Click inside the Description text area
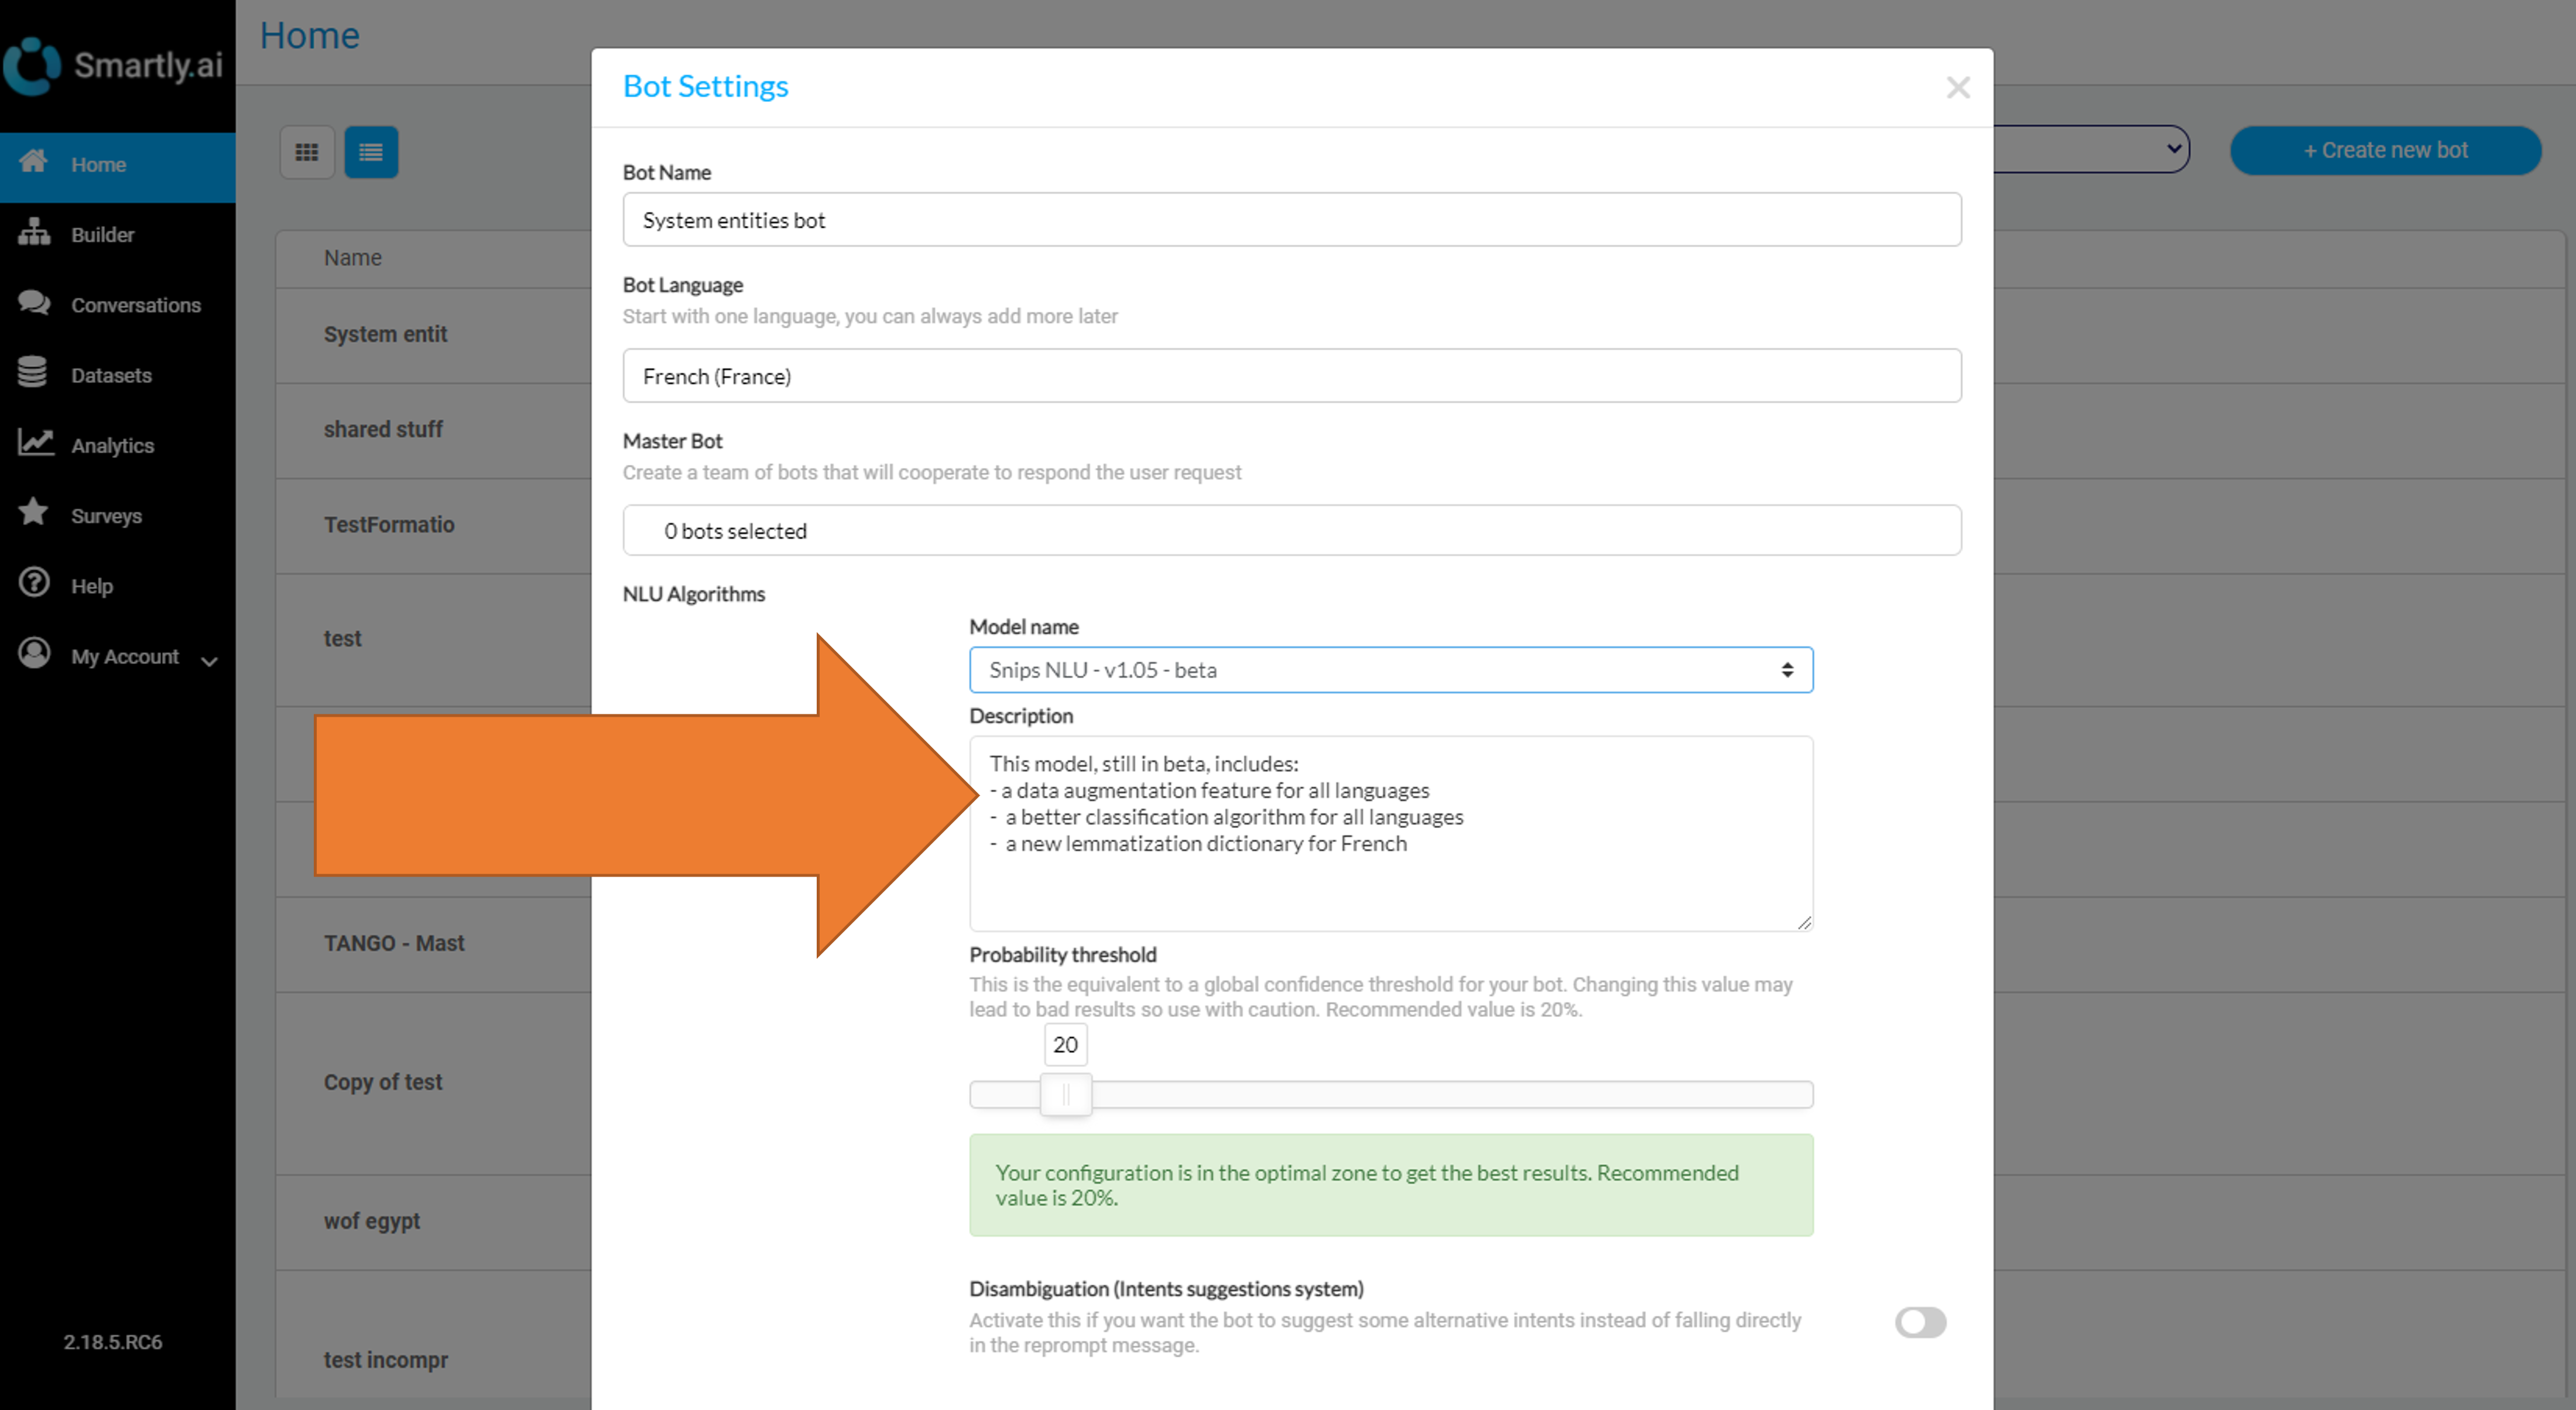This screenshot has width=2576, height=1410. pyautogui.click(x=1390, y=833)
